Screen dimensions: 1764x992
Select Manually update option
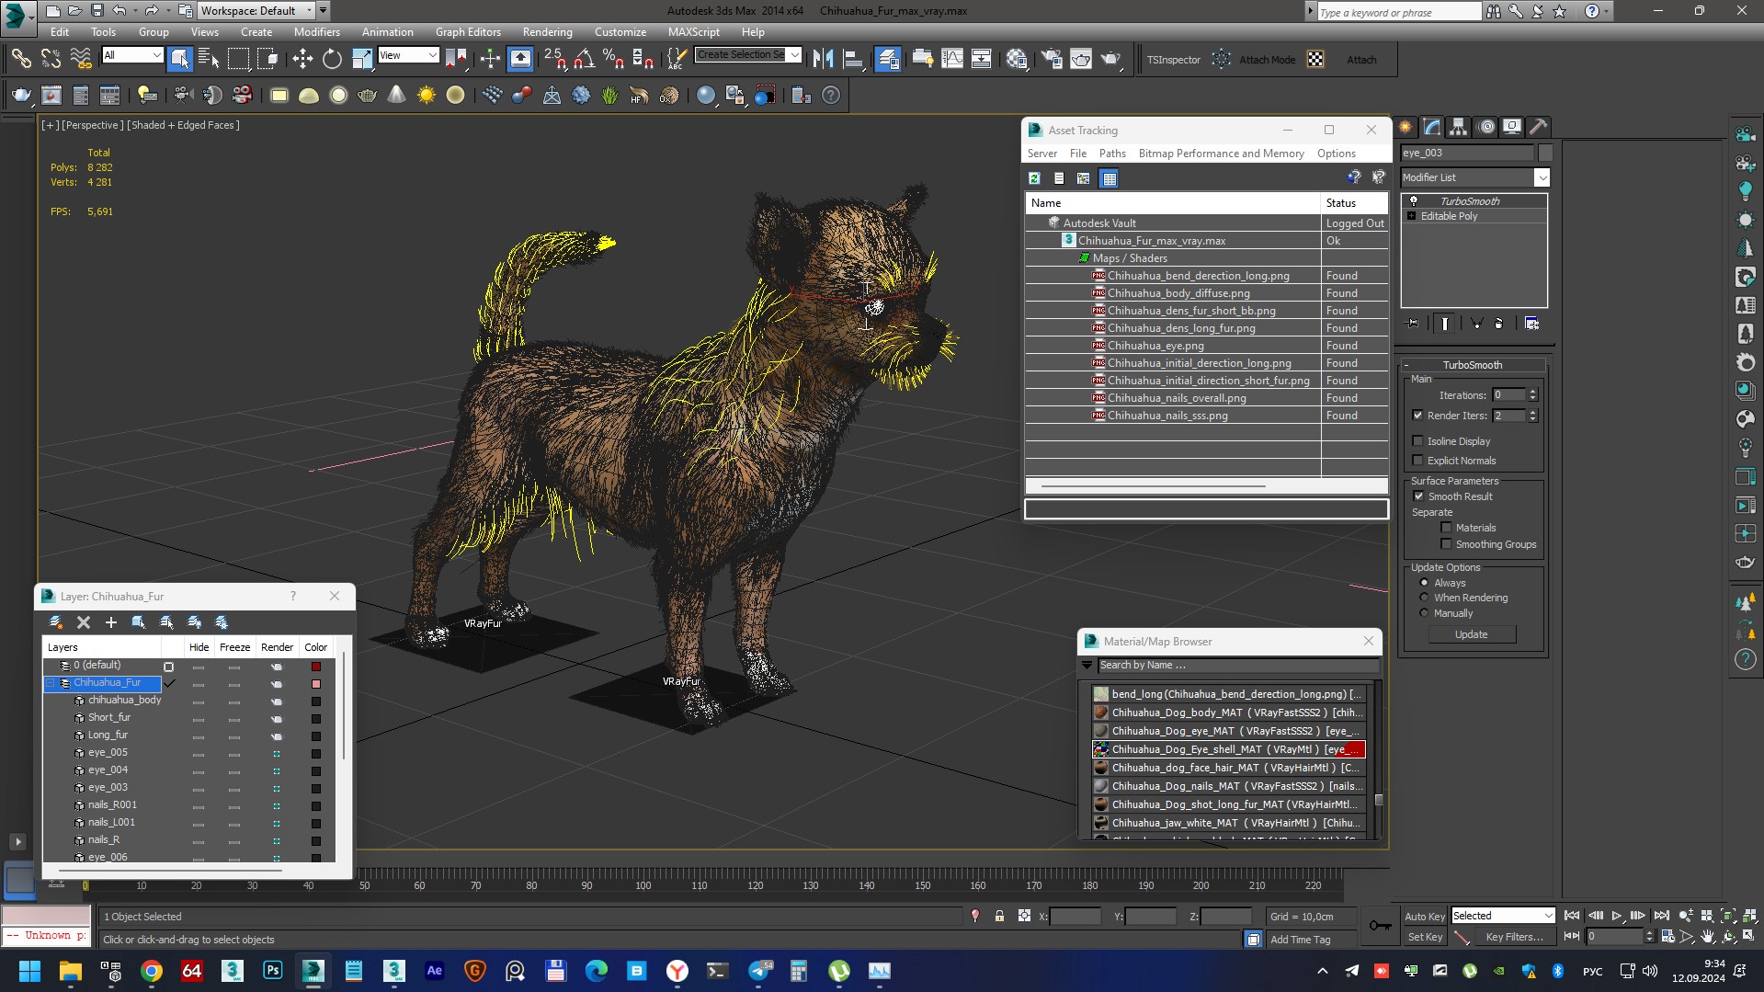[x=1425, y=613]
